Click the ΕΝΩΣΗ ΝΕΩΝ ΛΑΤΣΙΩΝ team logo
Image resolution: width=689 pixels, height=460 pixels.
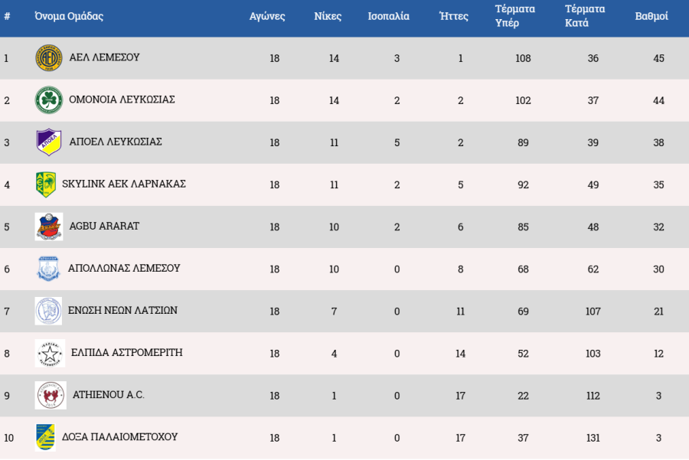pyautogui.click(x=48, y=311)
